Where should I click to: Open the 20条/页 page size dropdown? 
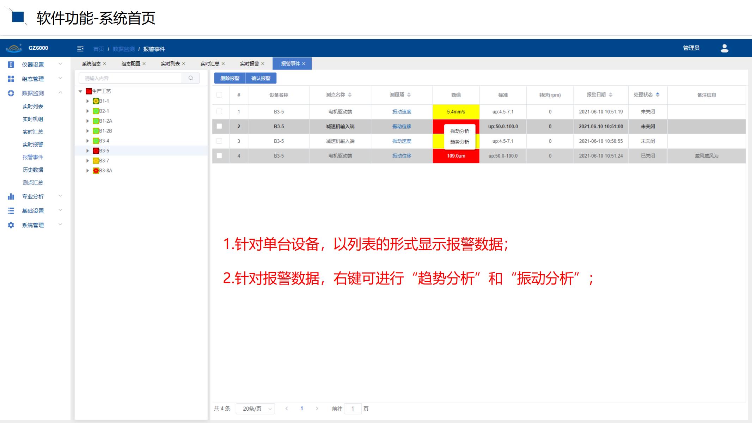click(x=255, y=408)
